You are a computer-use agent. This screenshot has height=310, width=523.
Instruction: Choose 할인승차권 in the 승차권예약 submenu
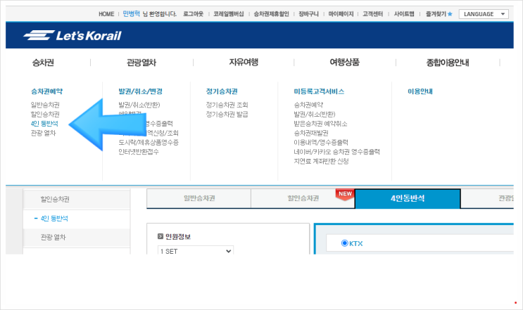[x=45, y=114]
